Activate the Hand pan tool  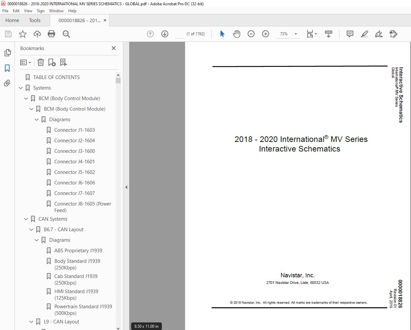pyautogui.click(x=237, y=34)
